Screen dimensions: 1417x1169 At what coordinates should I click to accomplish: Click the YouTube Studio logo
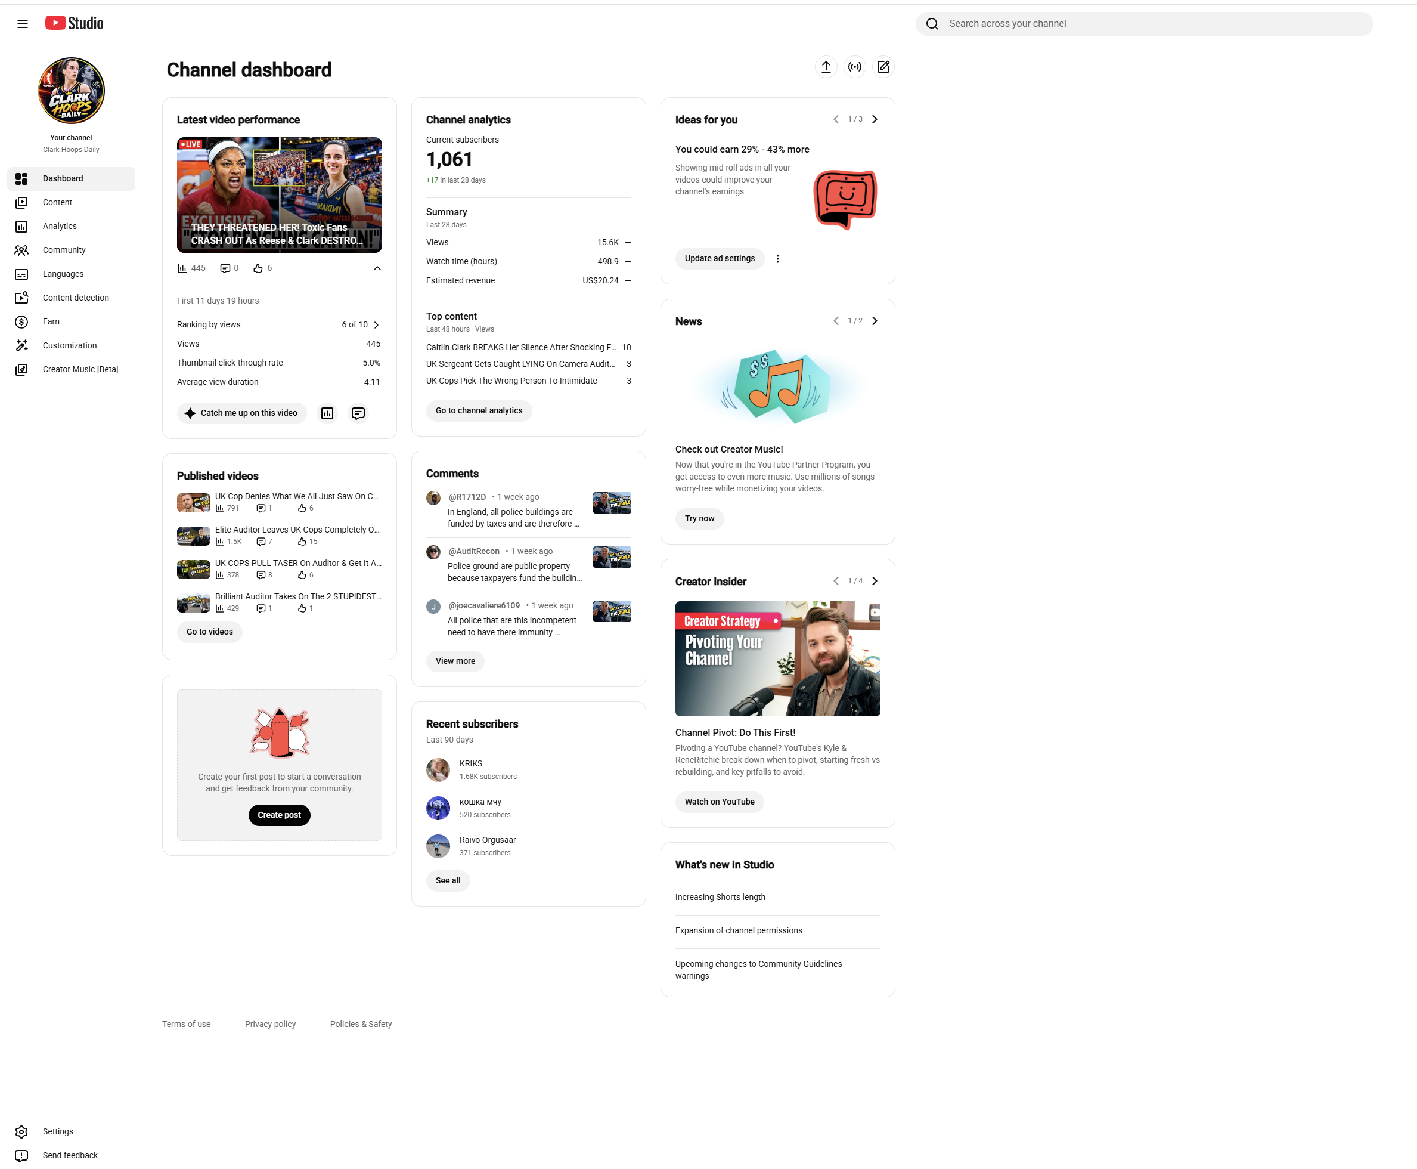(74, 24)
